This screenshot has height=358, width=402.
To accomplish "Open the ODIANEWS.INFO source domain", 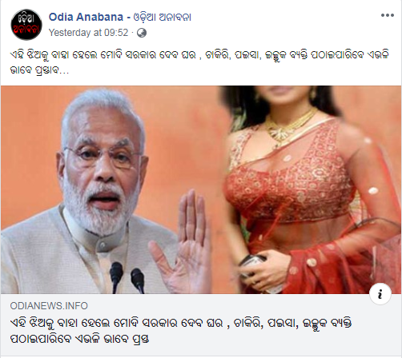I will click(49, 306).
